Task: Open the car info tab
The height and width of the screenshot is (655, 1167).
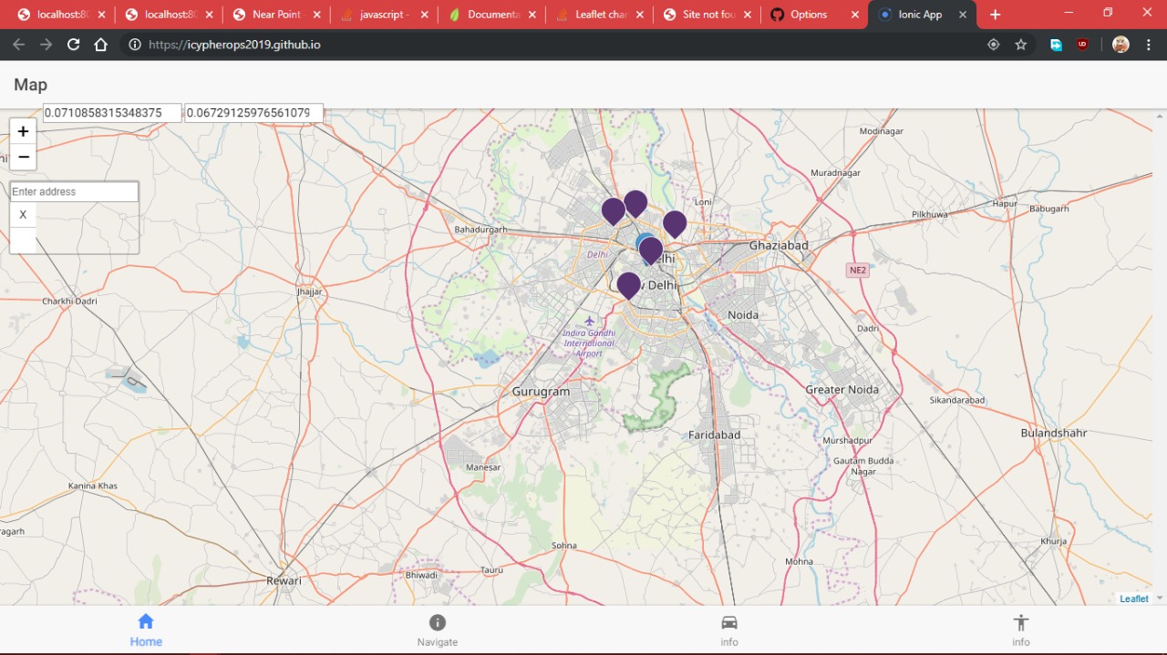Action: 729,629
